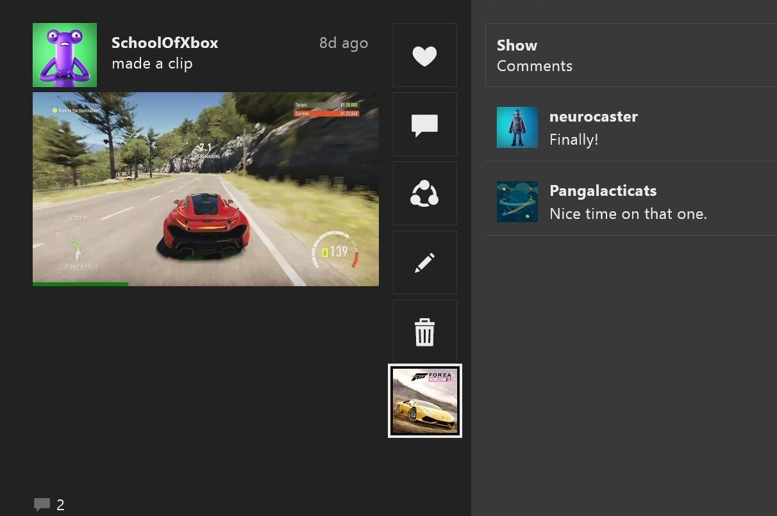This screenshot has height=516, width=777.
Task: Open neurocaster's avatar picture
Action: [x=517, y=127]
